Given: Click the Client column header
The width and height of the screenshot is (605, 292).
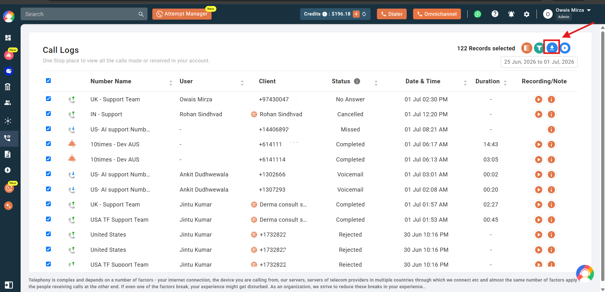Looking at the screenshot, I should (267, 81).
